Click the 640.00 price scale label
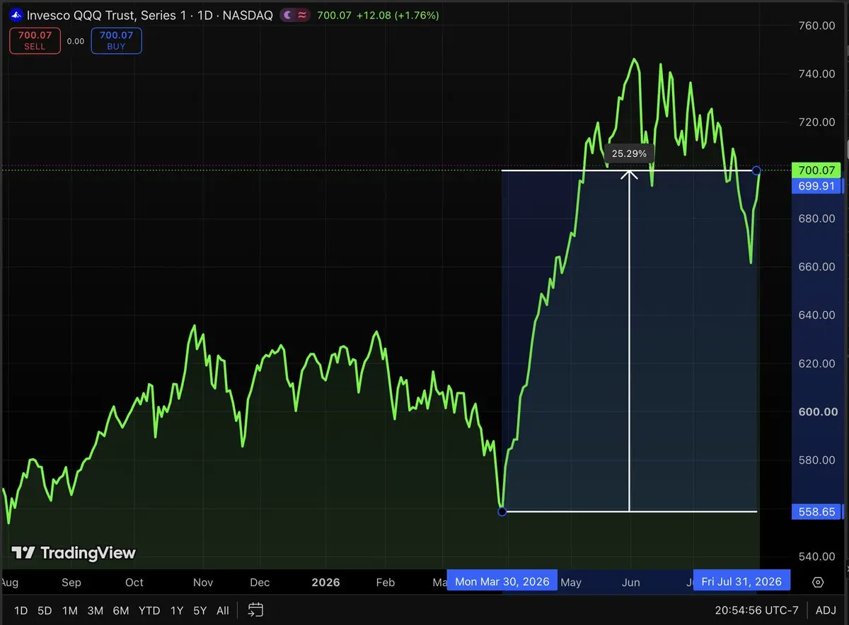The width and height of the screenshot is (849, 625). tap(818, 315)
